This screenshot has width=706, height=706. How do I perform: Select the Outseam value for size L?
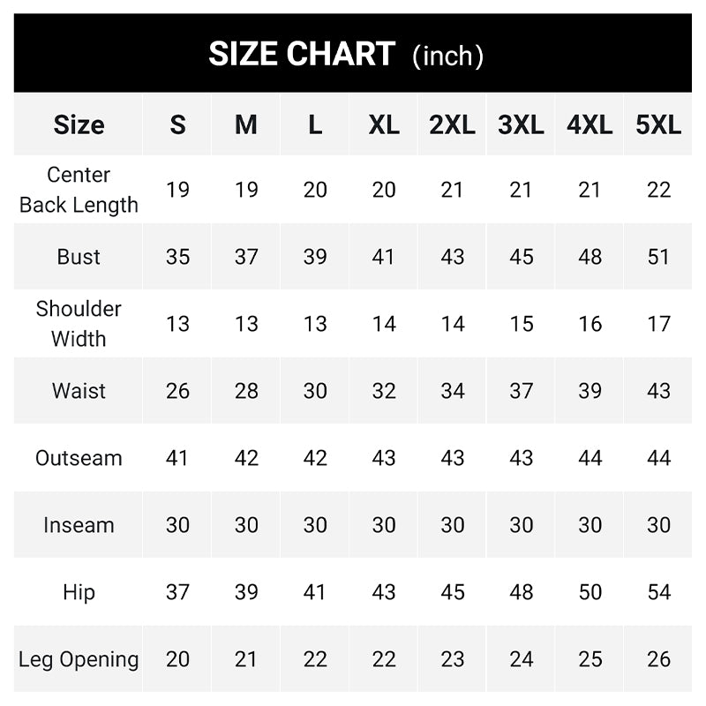tap(315, 458)
